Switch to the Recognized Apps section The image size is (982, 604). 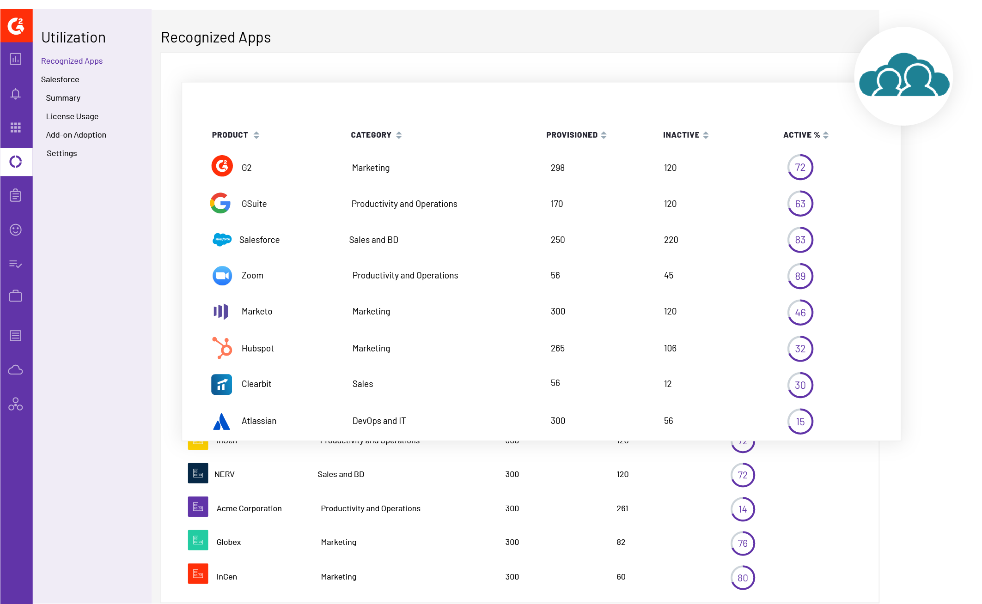click(72, 60)
